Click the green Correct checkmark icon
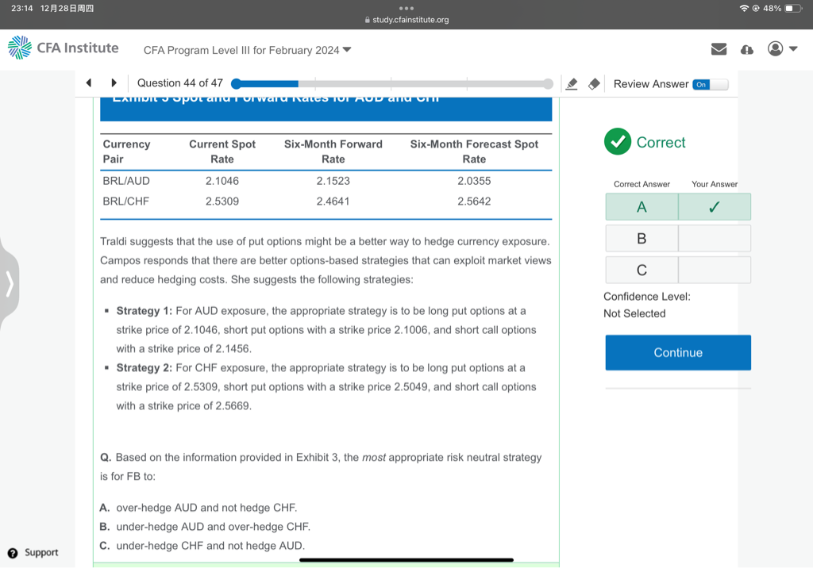This screenshot has height=568, width=813. 617,142
